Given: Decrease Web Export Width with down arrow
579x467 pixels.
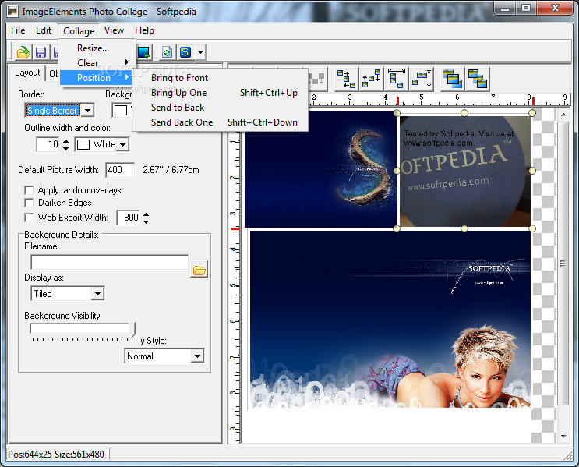Looking at the screenshot, I should pos(147,221).
